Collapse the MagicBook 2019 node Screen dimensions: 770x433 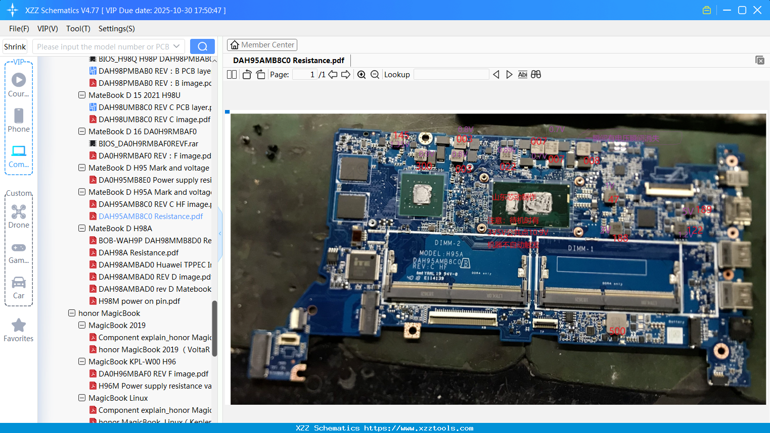click(x=82, y=326)
